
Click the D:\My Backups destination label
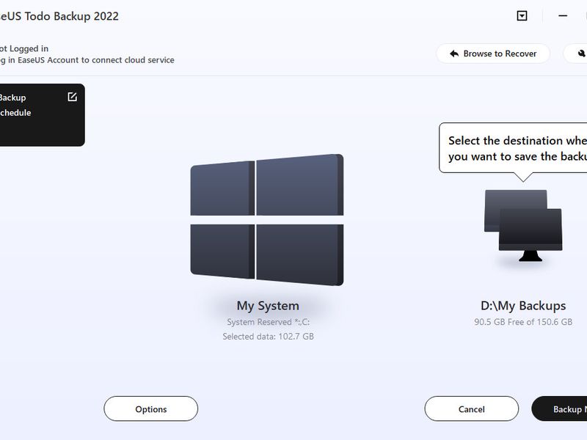(523, 306)
